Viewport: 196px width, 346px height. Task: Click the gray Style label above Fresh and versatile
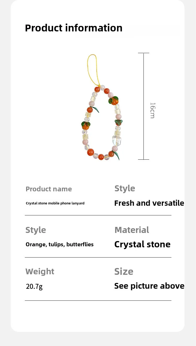click(125, 188)
